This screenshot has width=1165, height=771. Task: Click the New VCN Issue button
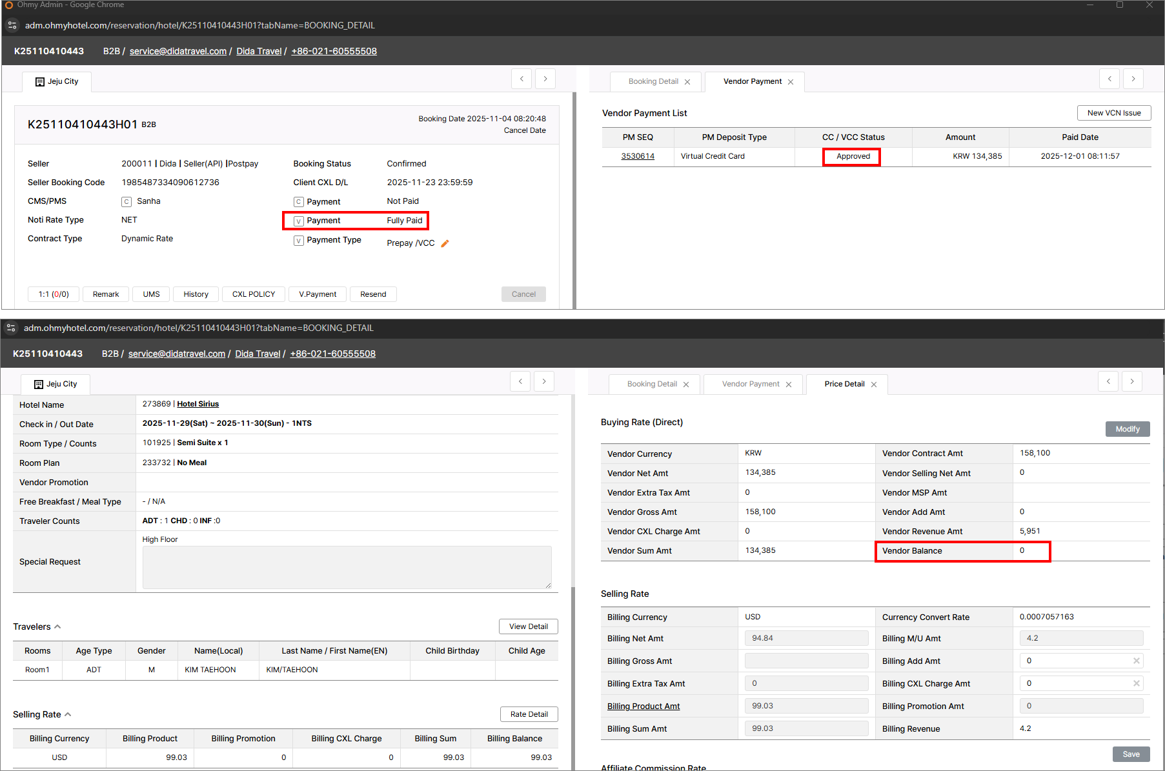(x=1113, y=113)
